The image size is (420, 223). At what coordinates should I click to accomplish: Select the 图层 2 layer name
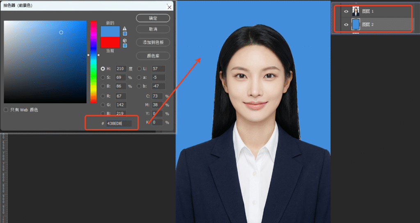[x=368, y=25]
